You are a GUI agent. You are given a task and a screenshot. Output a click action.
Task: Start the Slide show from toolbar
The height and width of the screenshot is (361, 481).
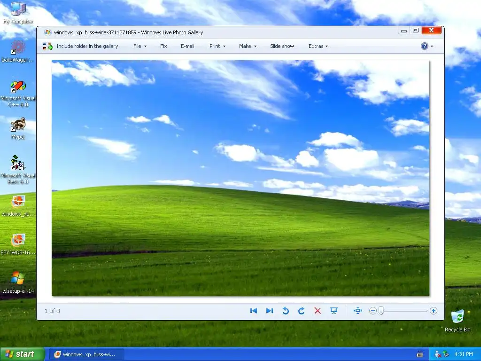282,46
